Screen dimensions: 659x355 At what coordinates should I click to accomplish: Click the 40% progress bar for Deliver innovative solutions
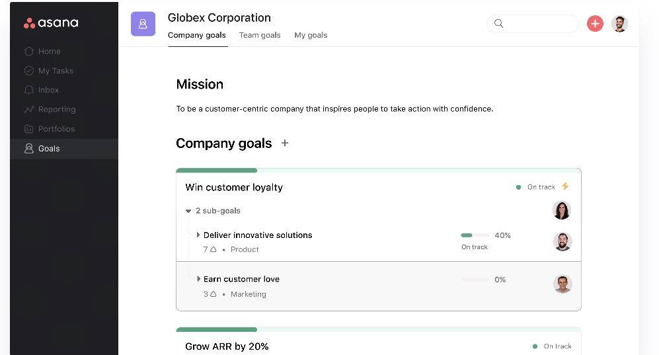(x=475, y=235)
